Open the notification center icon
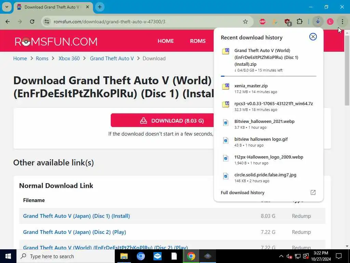350x263 pixels. coord(339,256)
